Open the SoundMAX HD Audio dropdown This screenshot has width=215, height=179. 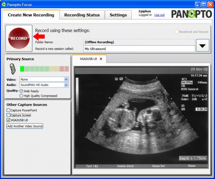(66, 85)
